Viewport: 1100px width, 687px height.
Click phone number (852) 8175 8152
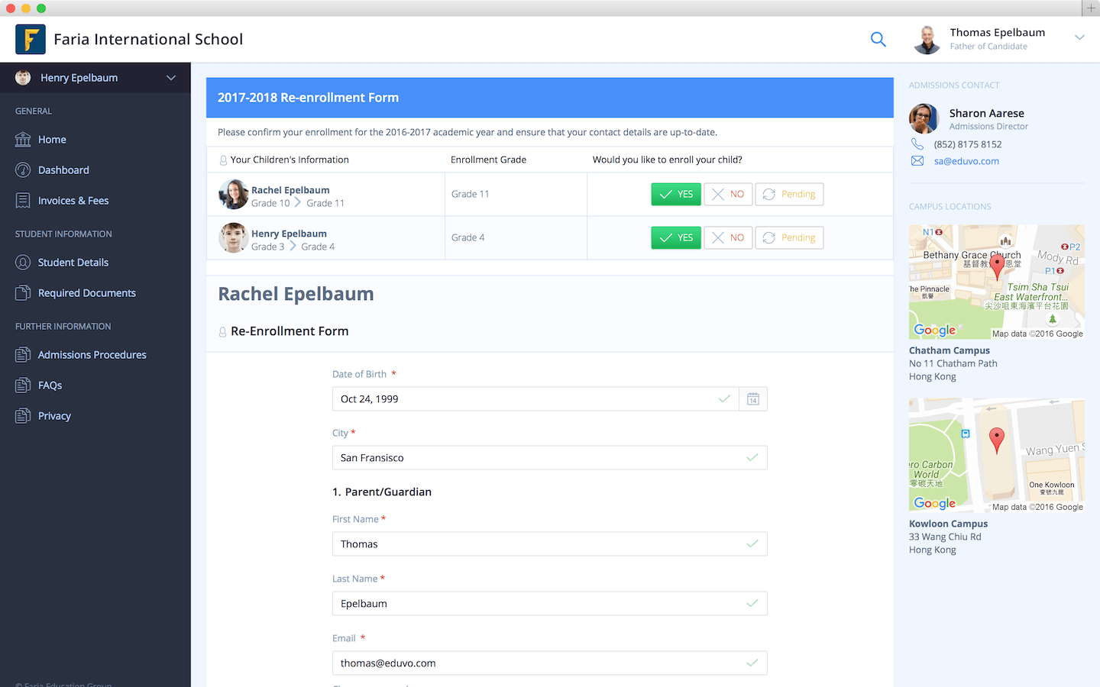click(968, 144)
